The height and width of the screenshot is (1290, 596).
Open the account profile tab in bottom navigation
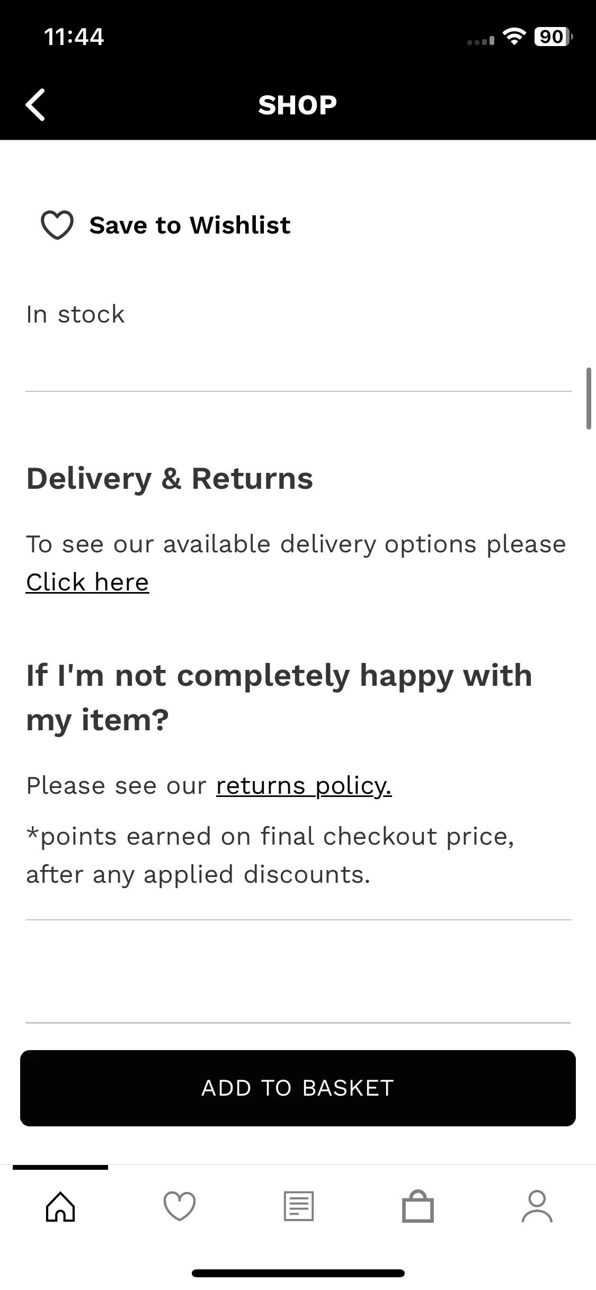pos(537,1207)
